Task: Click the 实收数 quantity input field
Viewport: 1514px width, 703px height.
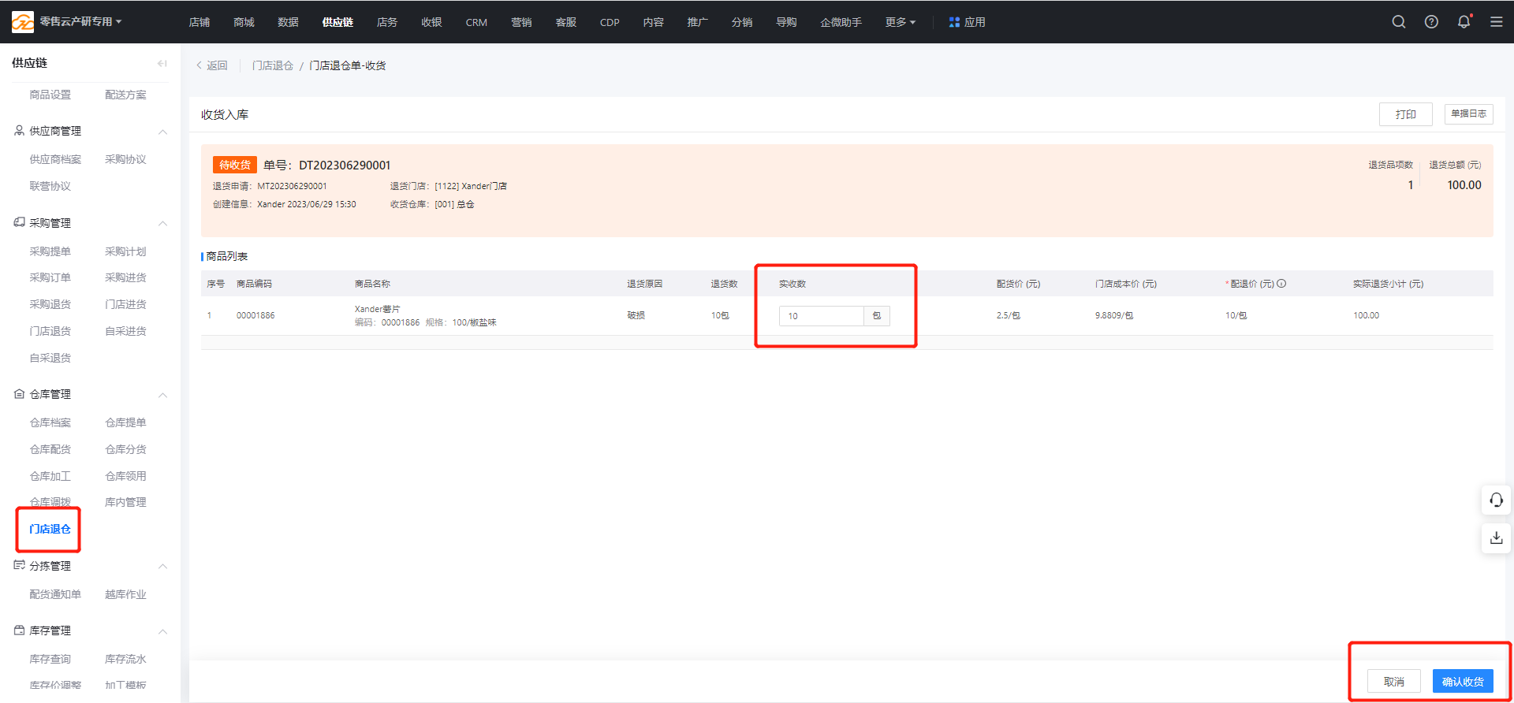Action: 821,316
